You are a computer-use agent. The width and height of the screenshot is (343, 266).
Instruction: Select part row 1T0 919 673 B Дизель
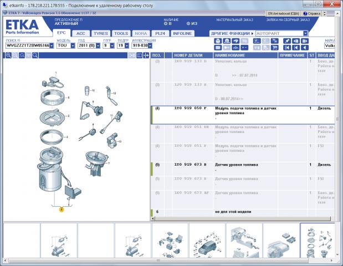pyautogui.click(x=243, y=168)
